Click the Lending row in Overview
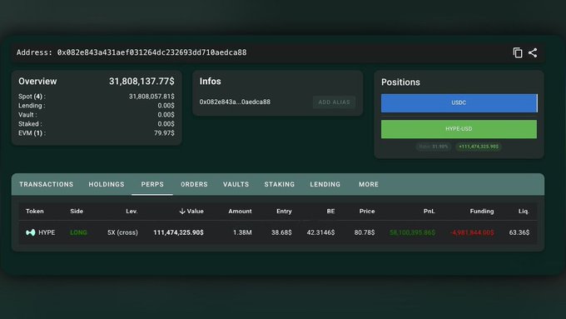The width and height of the screenshot is (566, 319). click(97, 106)
